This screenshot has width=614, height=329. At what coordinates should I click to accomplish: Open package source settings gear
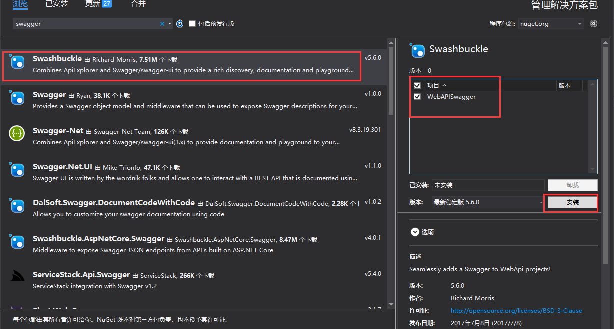click(594, 23)
